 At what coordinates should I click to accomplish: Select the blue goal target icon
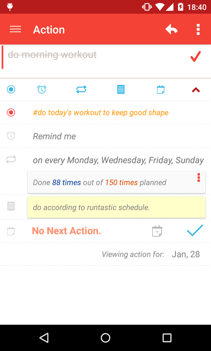click(x=11, y=90)
